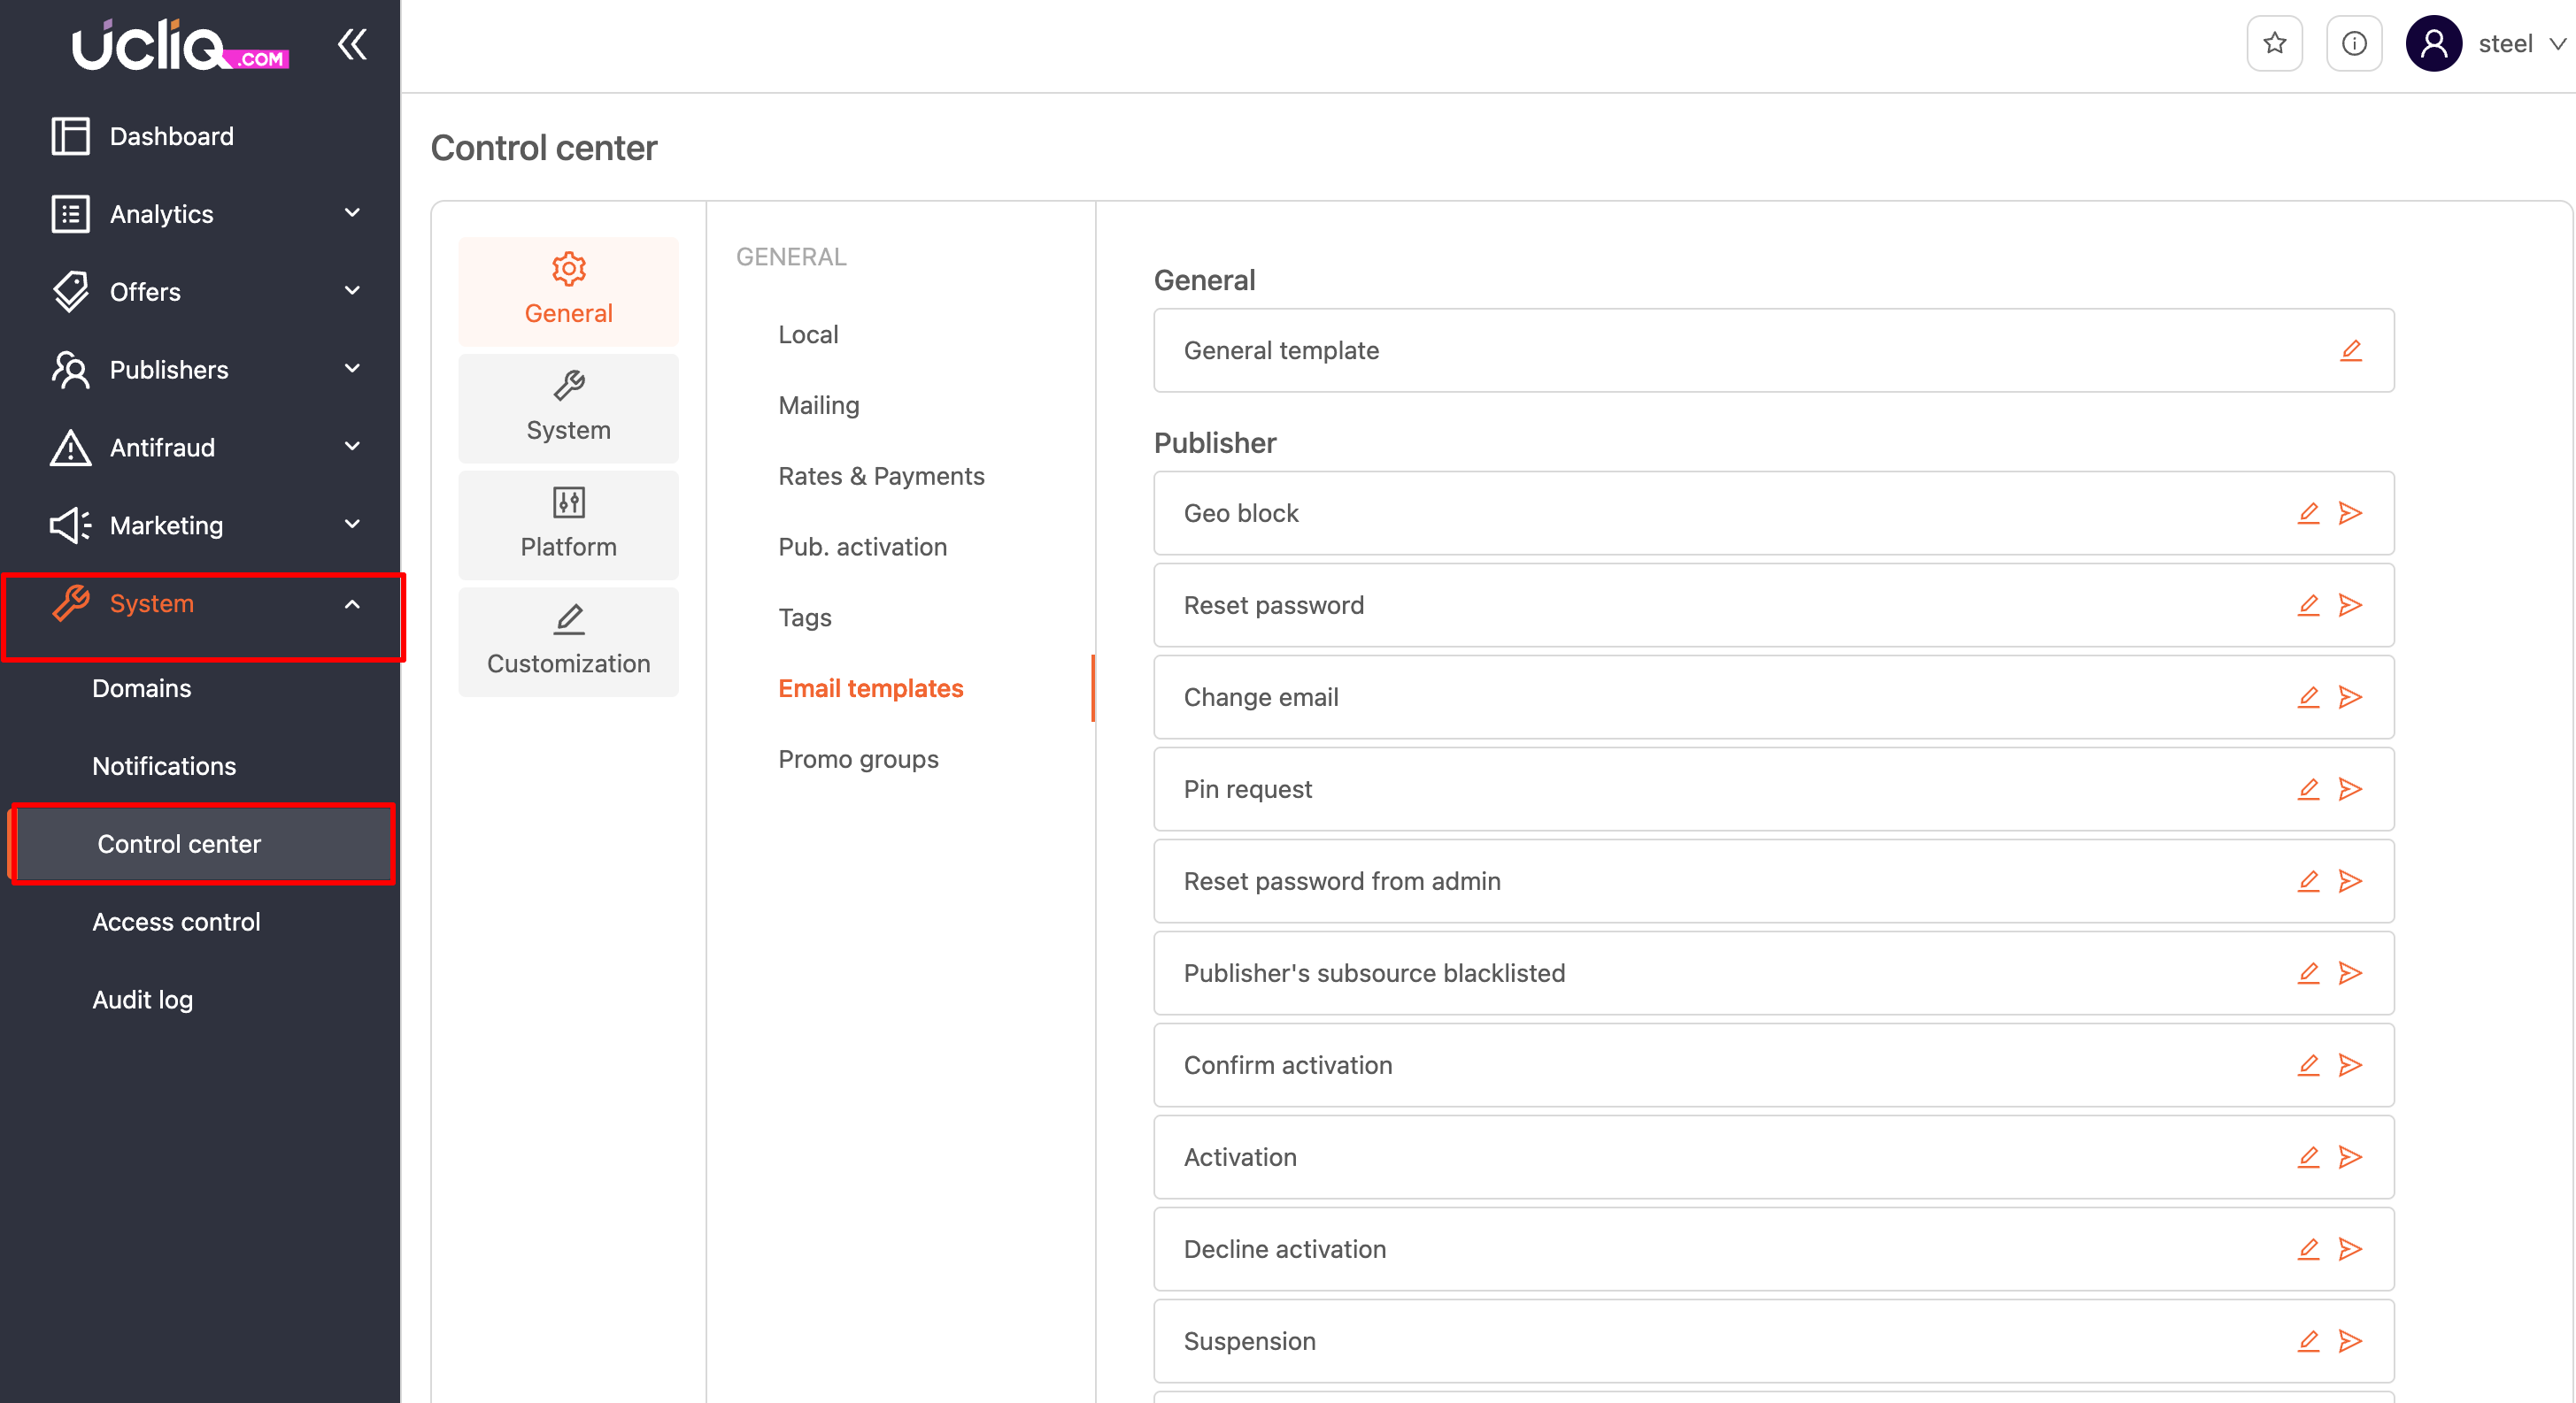Switch to the Customization tab
The height and width of the screenshot is (1403, 2576).
(568, 642)
